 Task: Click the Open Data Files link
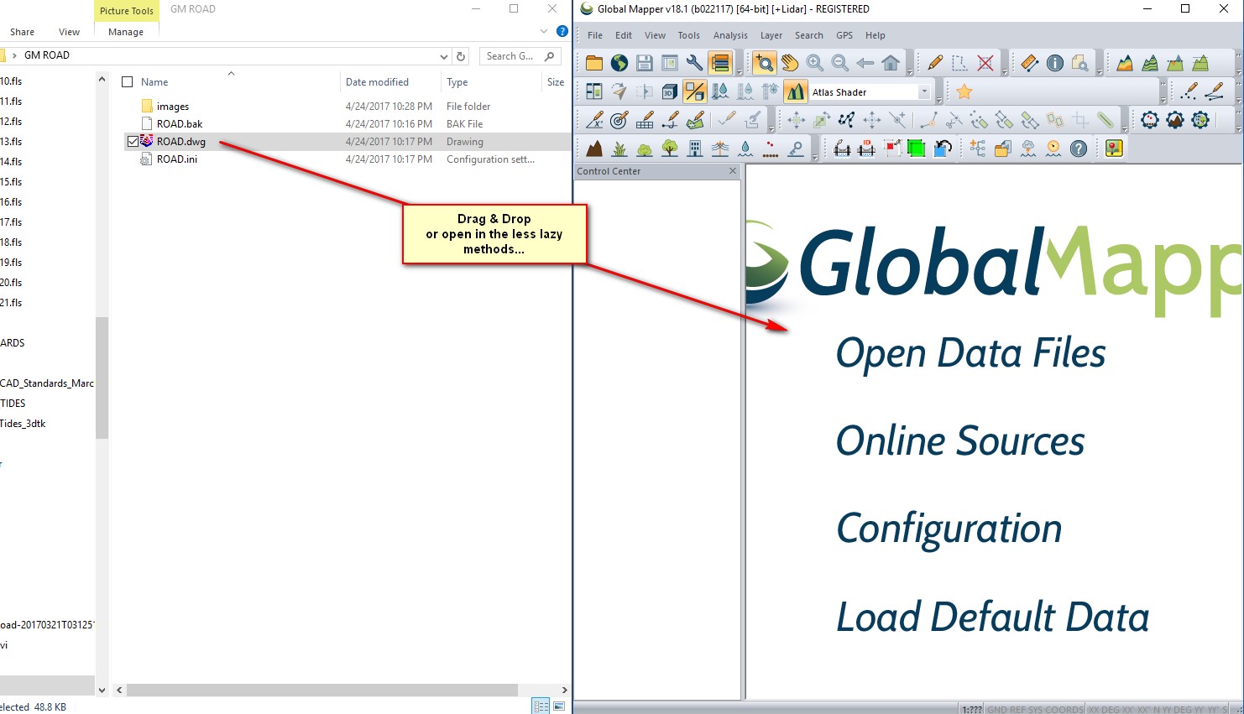coord(971,353)
